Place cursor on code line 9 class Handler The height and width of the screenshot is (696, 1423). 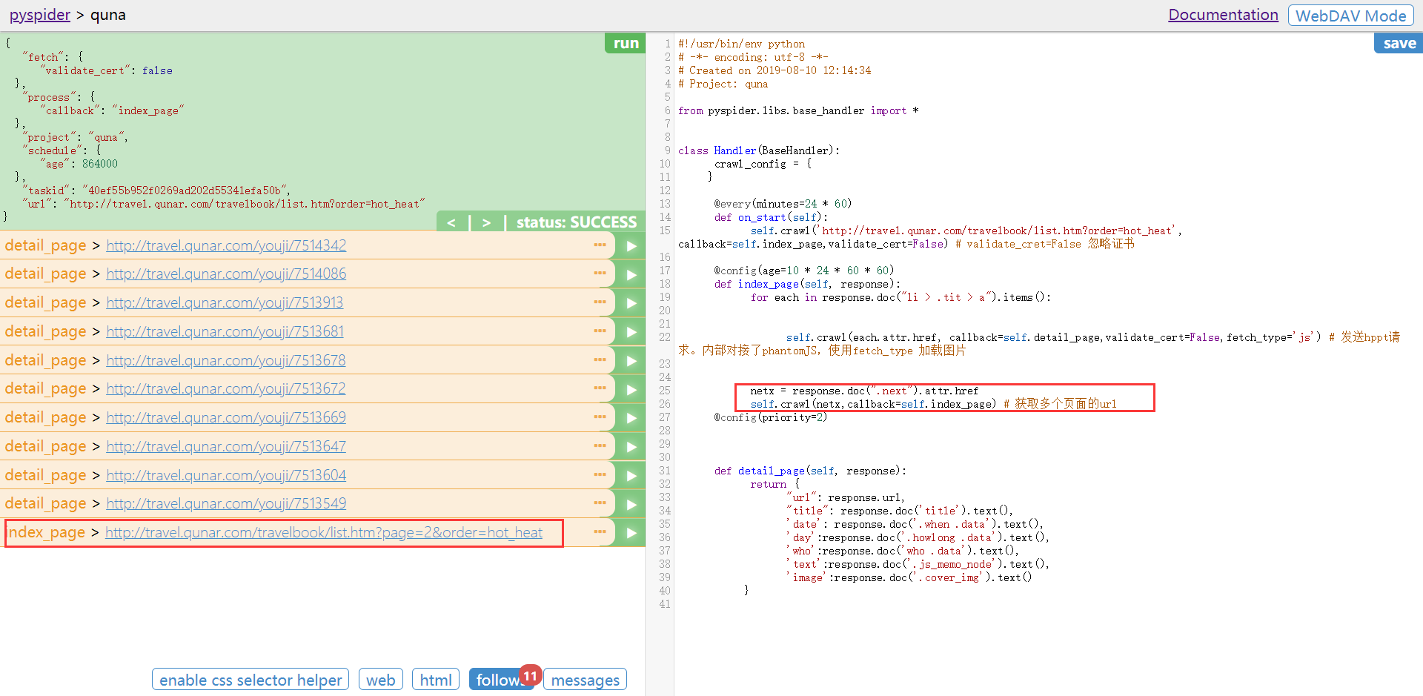(759, 150)
